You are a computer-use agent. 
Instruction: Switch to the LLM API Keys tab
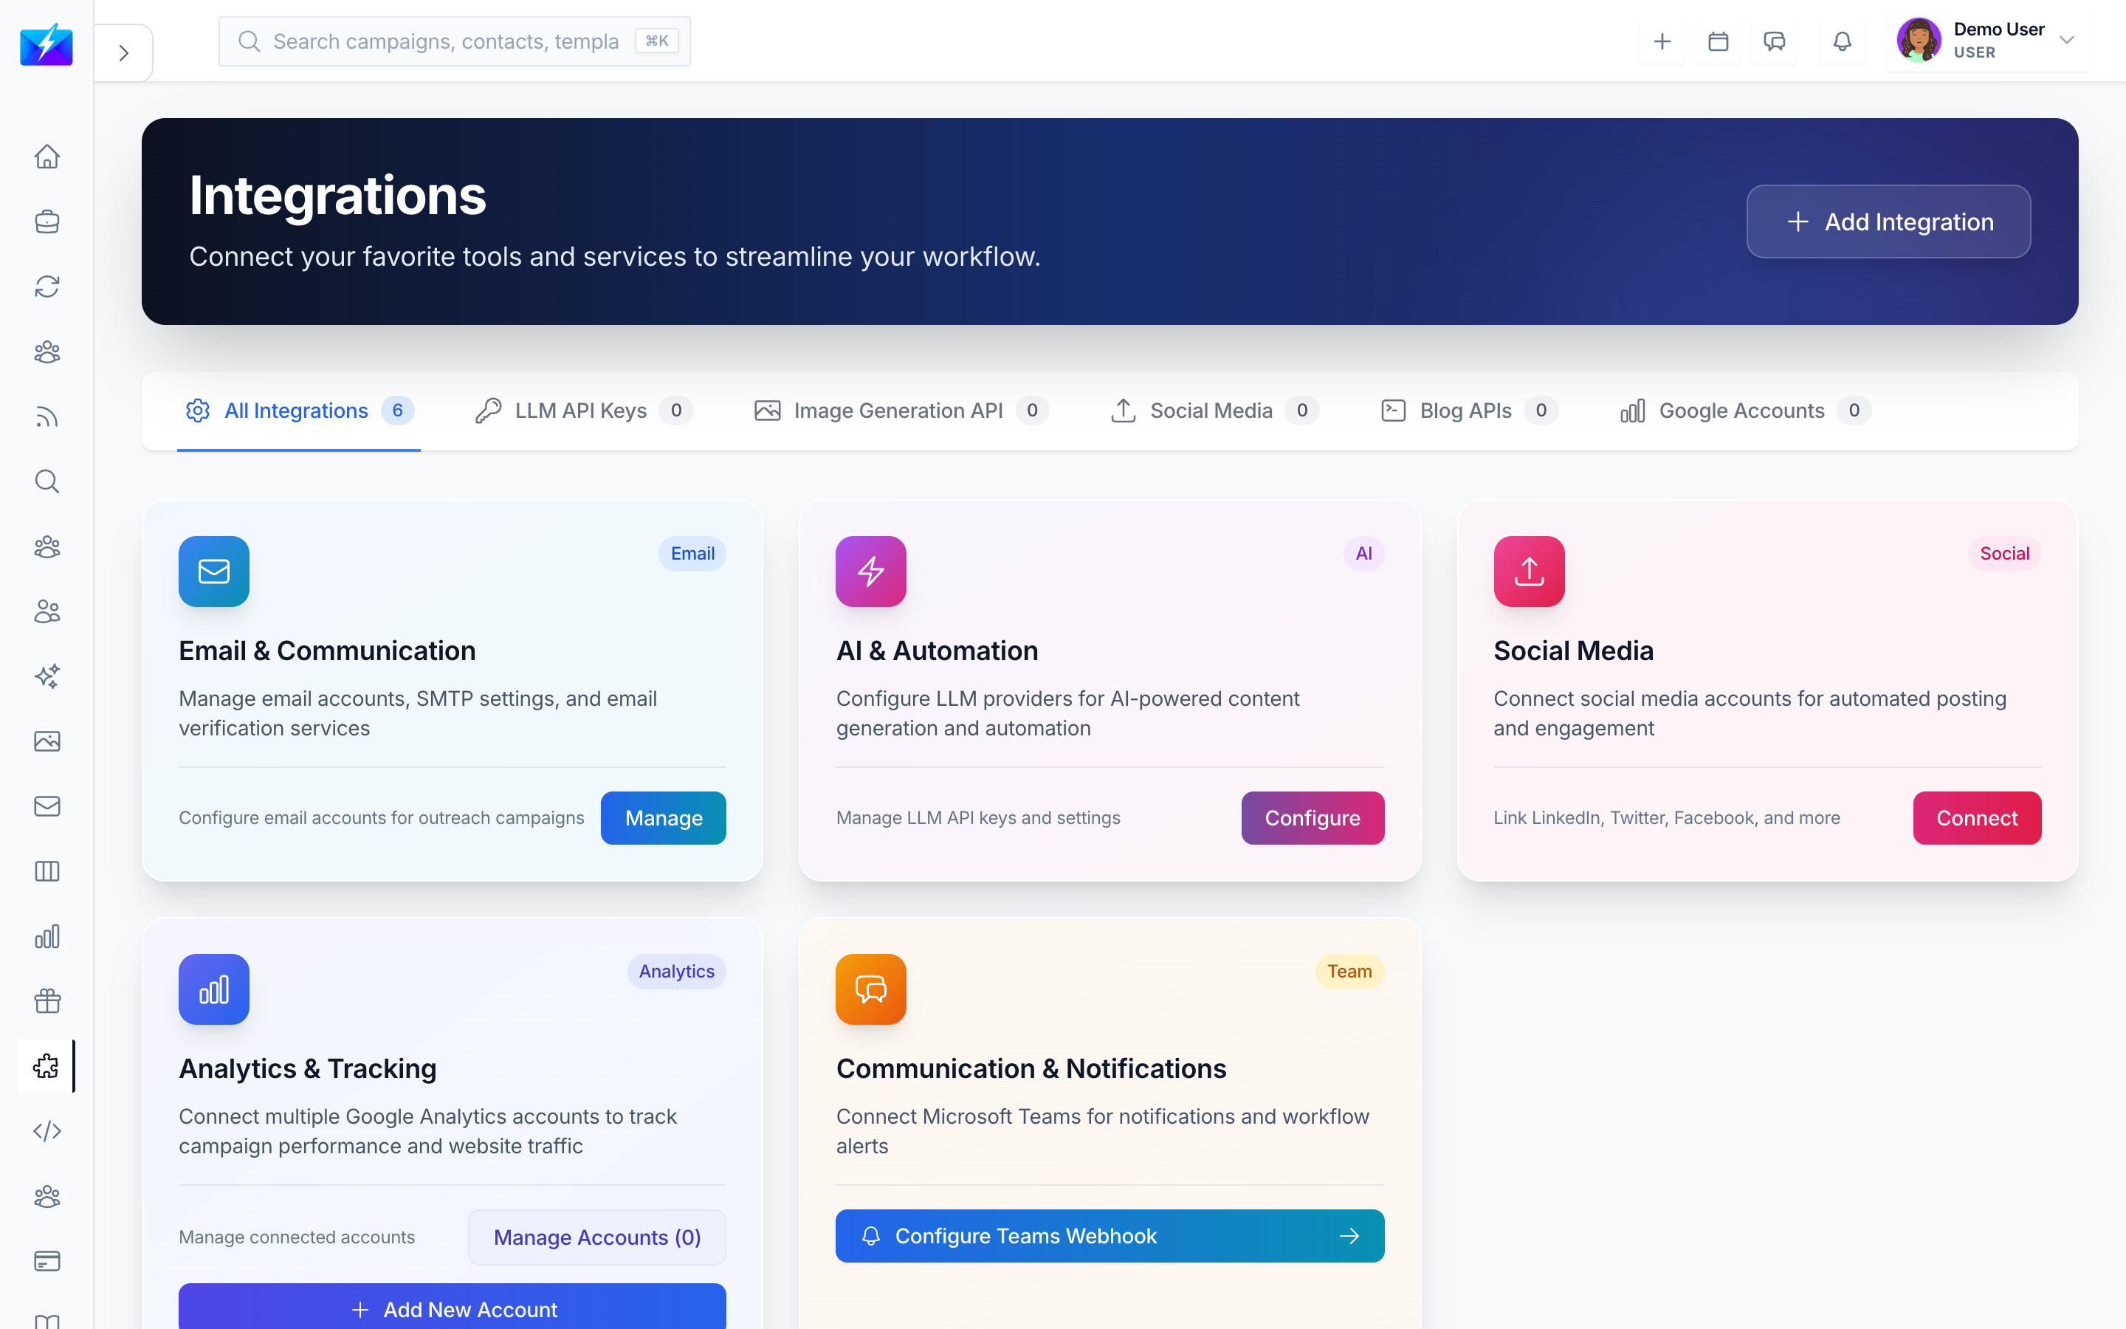[x=583, y=411]
